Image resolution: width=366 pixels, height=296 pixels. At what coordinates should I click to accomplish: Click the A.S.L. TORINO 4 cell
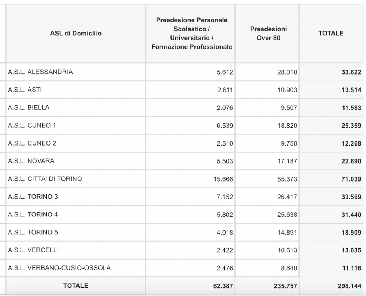76,214
